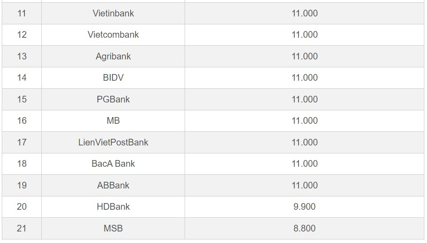
Task: Select the MB bank name cell
Action: pos(113,121)
